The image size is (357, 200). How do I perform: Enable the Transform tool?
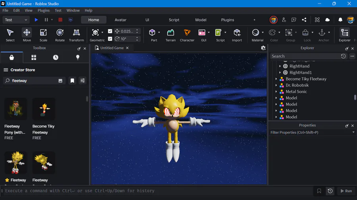pos(76,35)
